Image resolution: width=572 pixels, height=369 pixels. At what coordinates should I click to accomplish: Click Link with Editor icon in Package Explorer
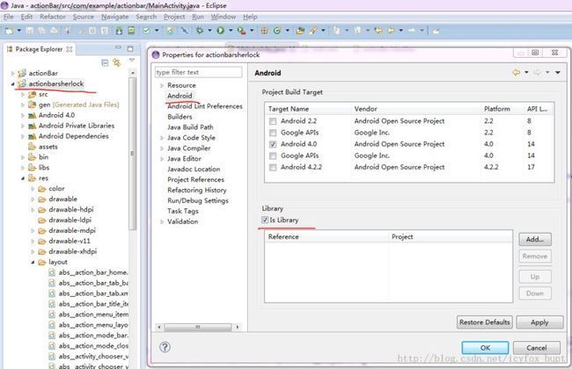(117, 62)
